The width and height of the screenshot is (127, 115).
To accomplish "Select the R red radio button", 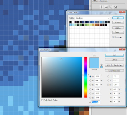I will 90,89.
